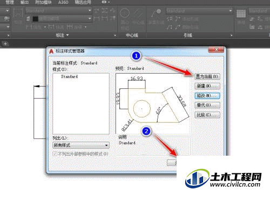This screenshot has height=202, width=270.
Task: Click the Center Mark circle icon
Action: pyautogui.click(x=125, y=13)
